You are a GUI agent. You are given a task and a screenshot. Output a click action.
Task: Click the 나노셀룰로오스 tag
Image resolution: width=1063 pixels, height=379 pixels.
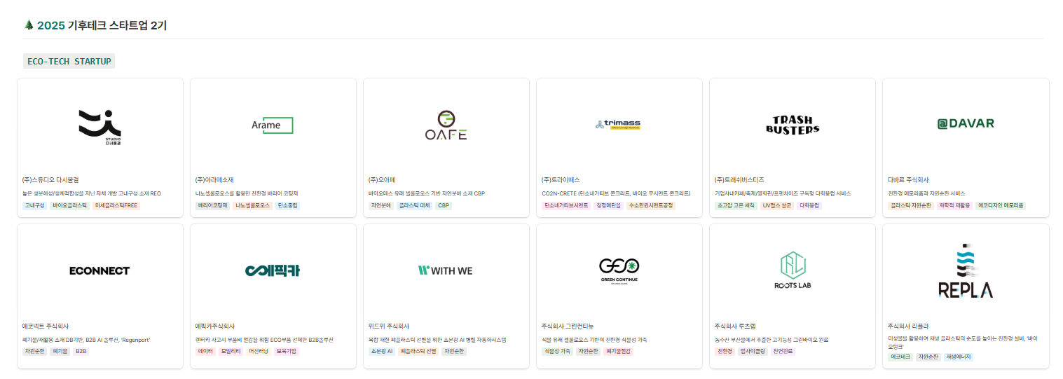(x=252, y=206)
